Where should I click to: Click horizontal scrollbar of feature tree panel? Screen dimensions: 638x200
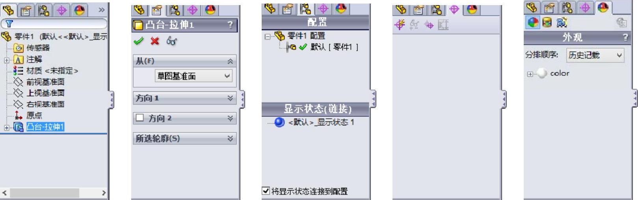[x=54, y=193]
